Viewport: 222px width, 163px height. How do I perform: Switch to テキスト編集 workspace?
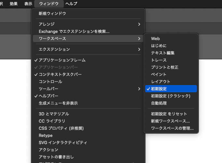coord(162,53)
